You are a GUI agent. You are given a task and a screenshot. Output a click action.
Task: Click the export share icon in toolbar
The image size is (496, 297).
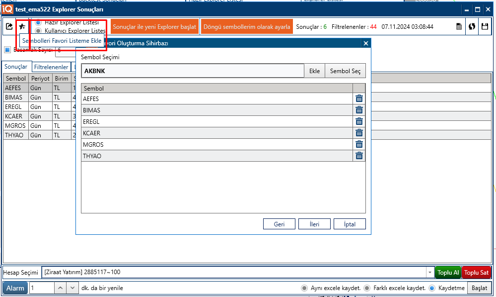coord(9,26)
